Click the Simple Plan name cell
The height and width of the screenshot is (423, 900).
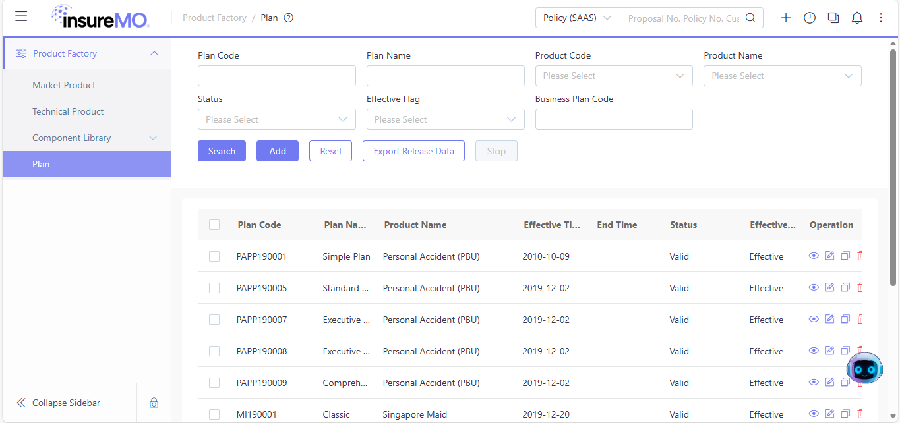[346, 256]
